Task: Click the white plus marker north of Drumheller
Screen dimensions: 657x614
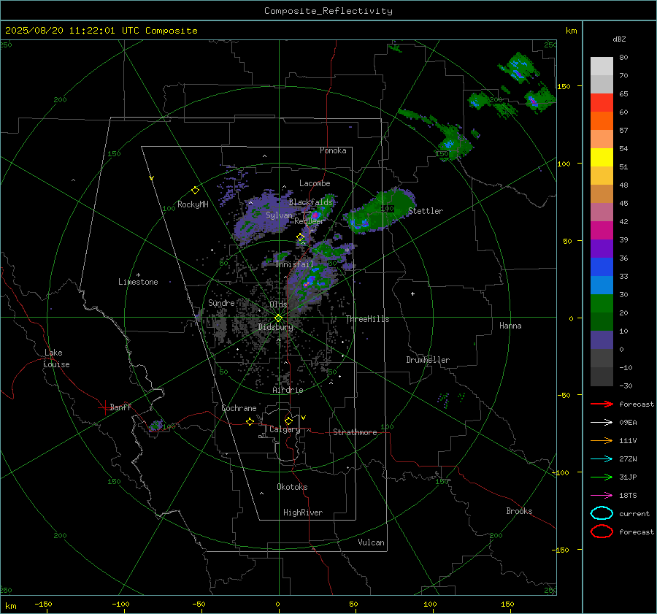Action: click(412, 293)
